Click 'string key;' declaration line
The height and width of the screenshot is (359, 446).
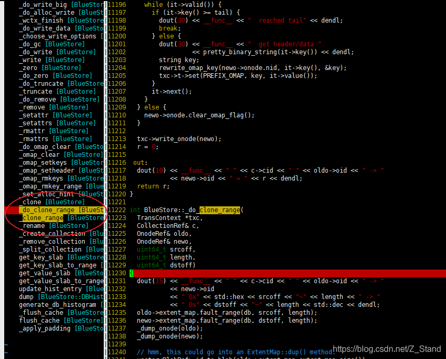179,60
